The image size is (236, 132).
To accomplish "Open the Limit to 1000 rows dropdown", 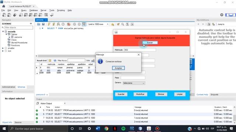I will (x=98, y=24).
